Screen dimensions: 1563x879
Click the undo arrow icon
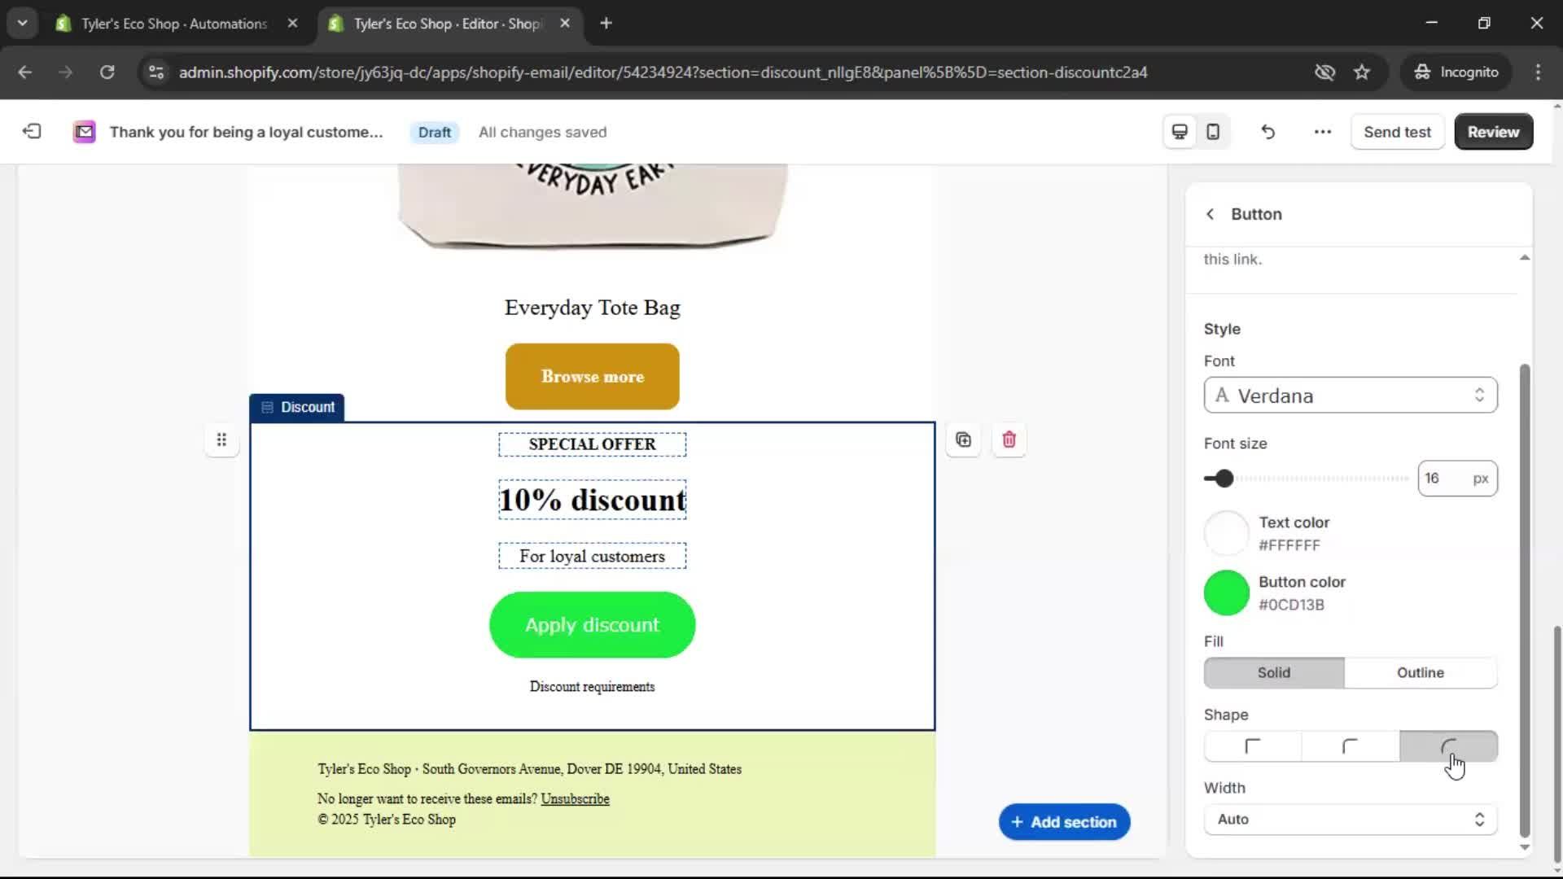click(x=1267, y=131)
